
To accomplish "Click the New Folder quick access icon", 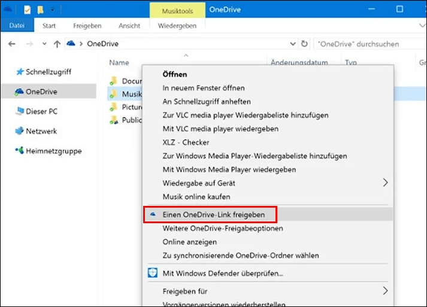I will pyautogui.click(x=40, y=10).
